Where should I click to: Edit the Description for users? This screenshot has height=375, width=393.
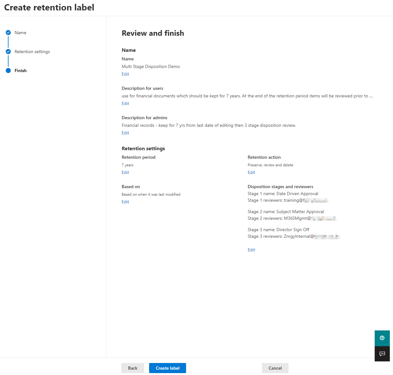pyautogui.click(x=125, y=103)
